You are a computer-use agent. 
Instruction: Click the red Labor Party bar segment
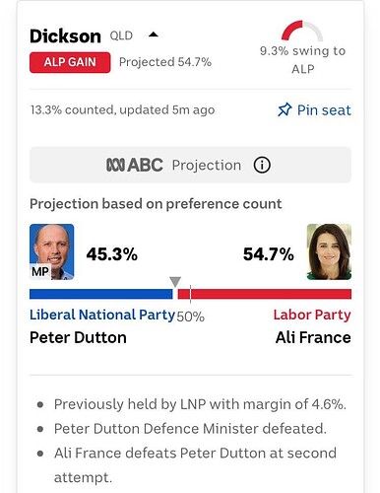pos(265,294)
